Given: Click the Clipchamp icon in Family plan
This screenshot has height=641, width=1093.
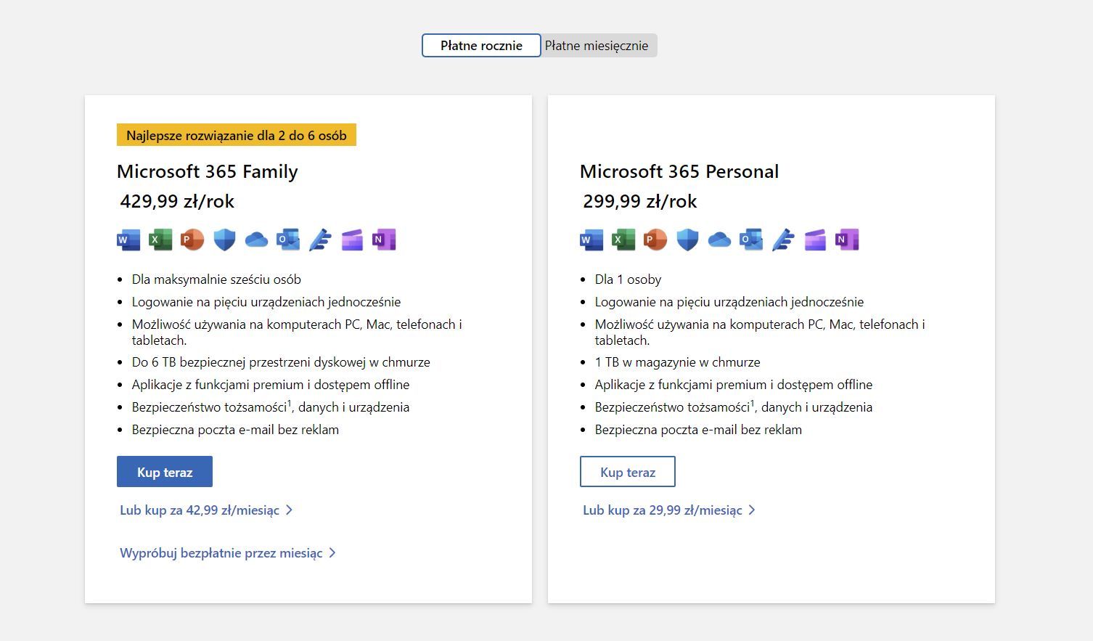Looking at the screenshot, I should click(352, 240).
